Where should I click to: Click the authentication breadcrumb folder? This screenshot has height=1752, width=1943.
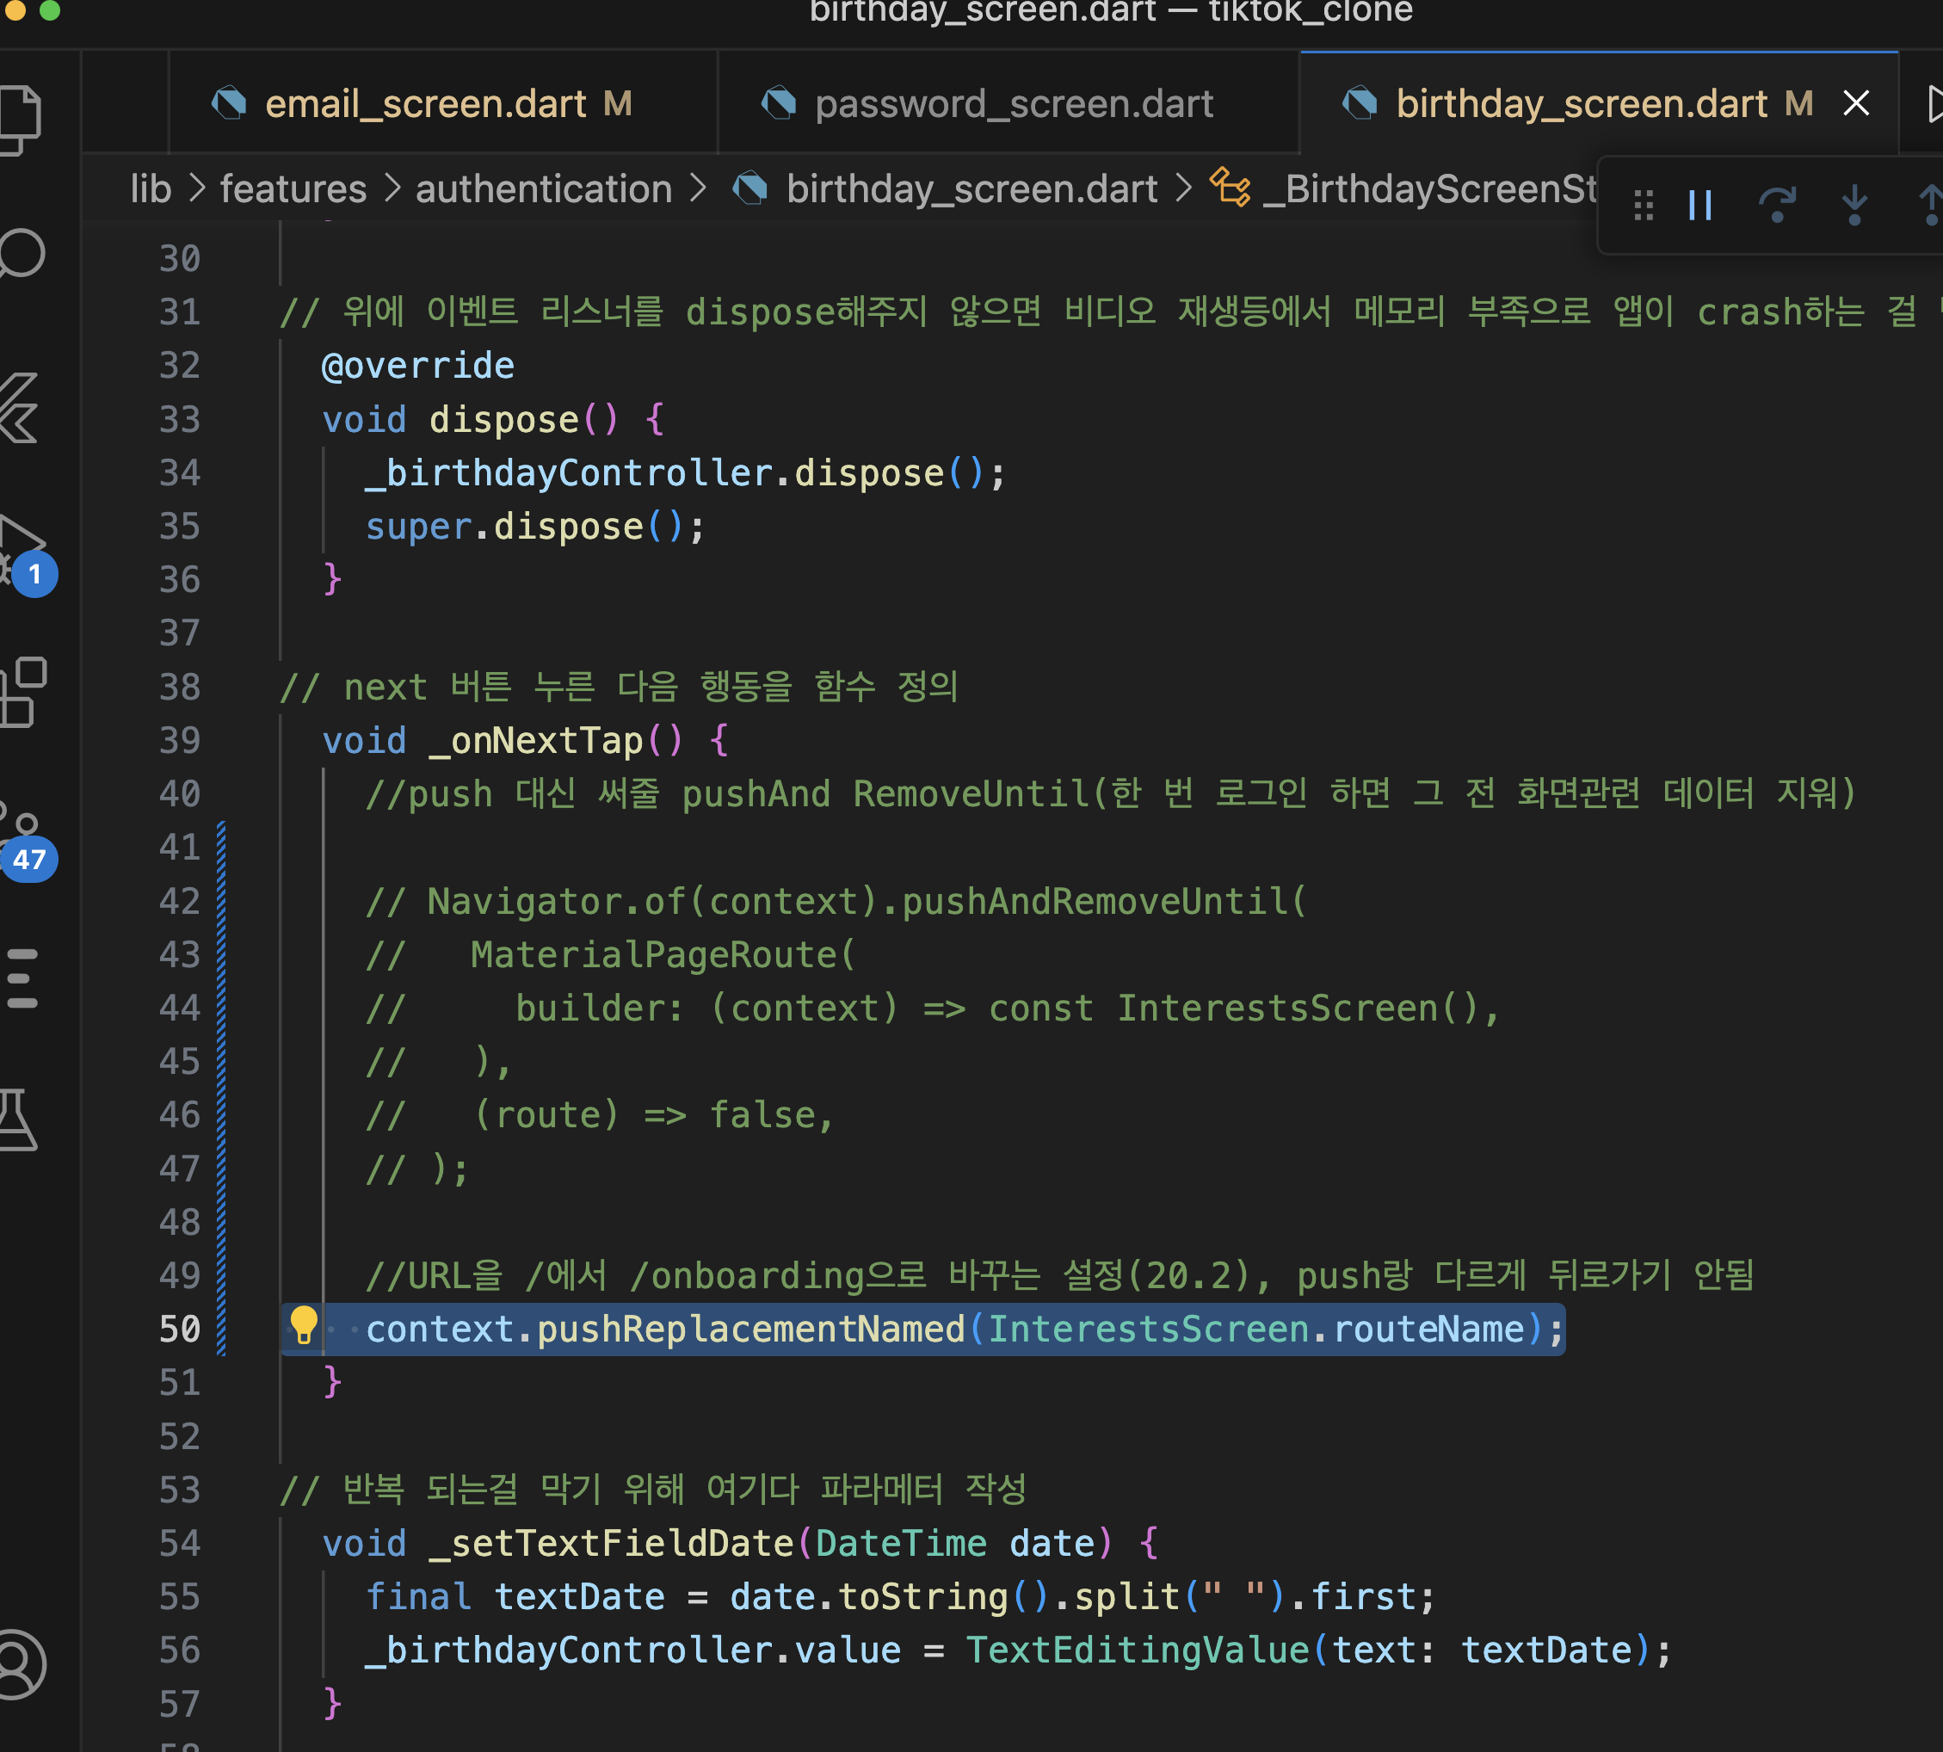tap(543, 188)
